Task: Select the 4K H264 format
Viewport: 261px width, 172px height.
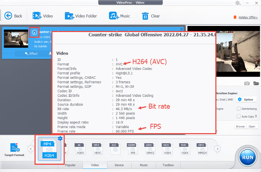Action: coord(80,149)
